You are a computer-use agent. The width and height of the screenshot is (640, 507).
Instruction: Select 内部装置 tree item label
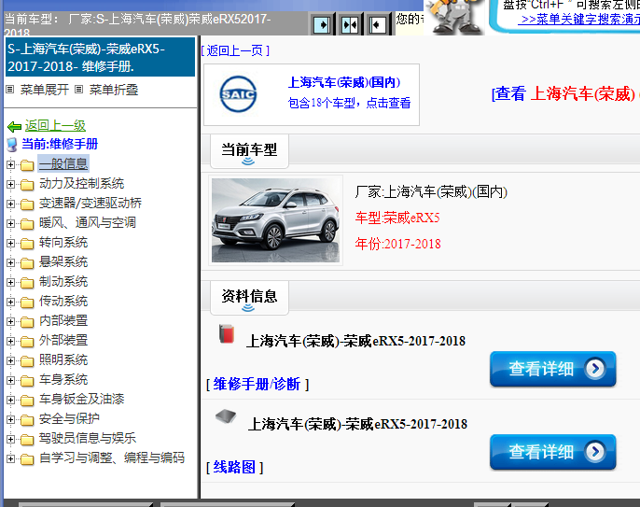coord(63,320)
